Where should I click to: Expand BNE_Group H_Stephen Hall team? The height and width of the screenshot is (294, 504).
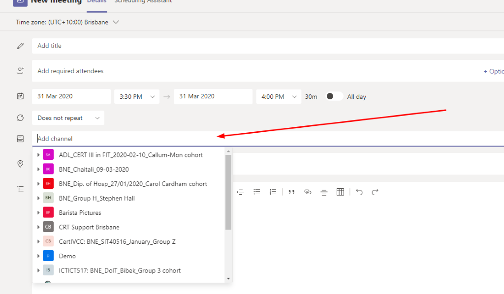tap(38, 198)
